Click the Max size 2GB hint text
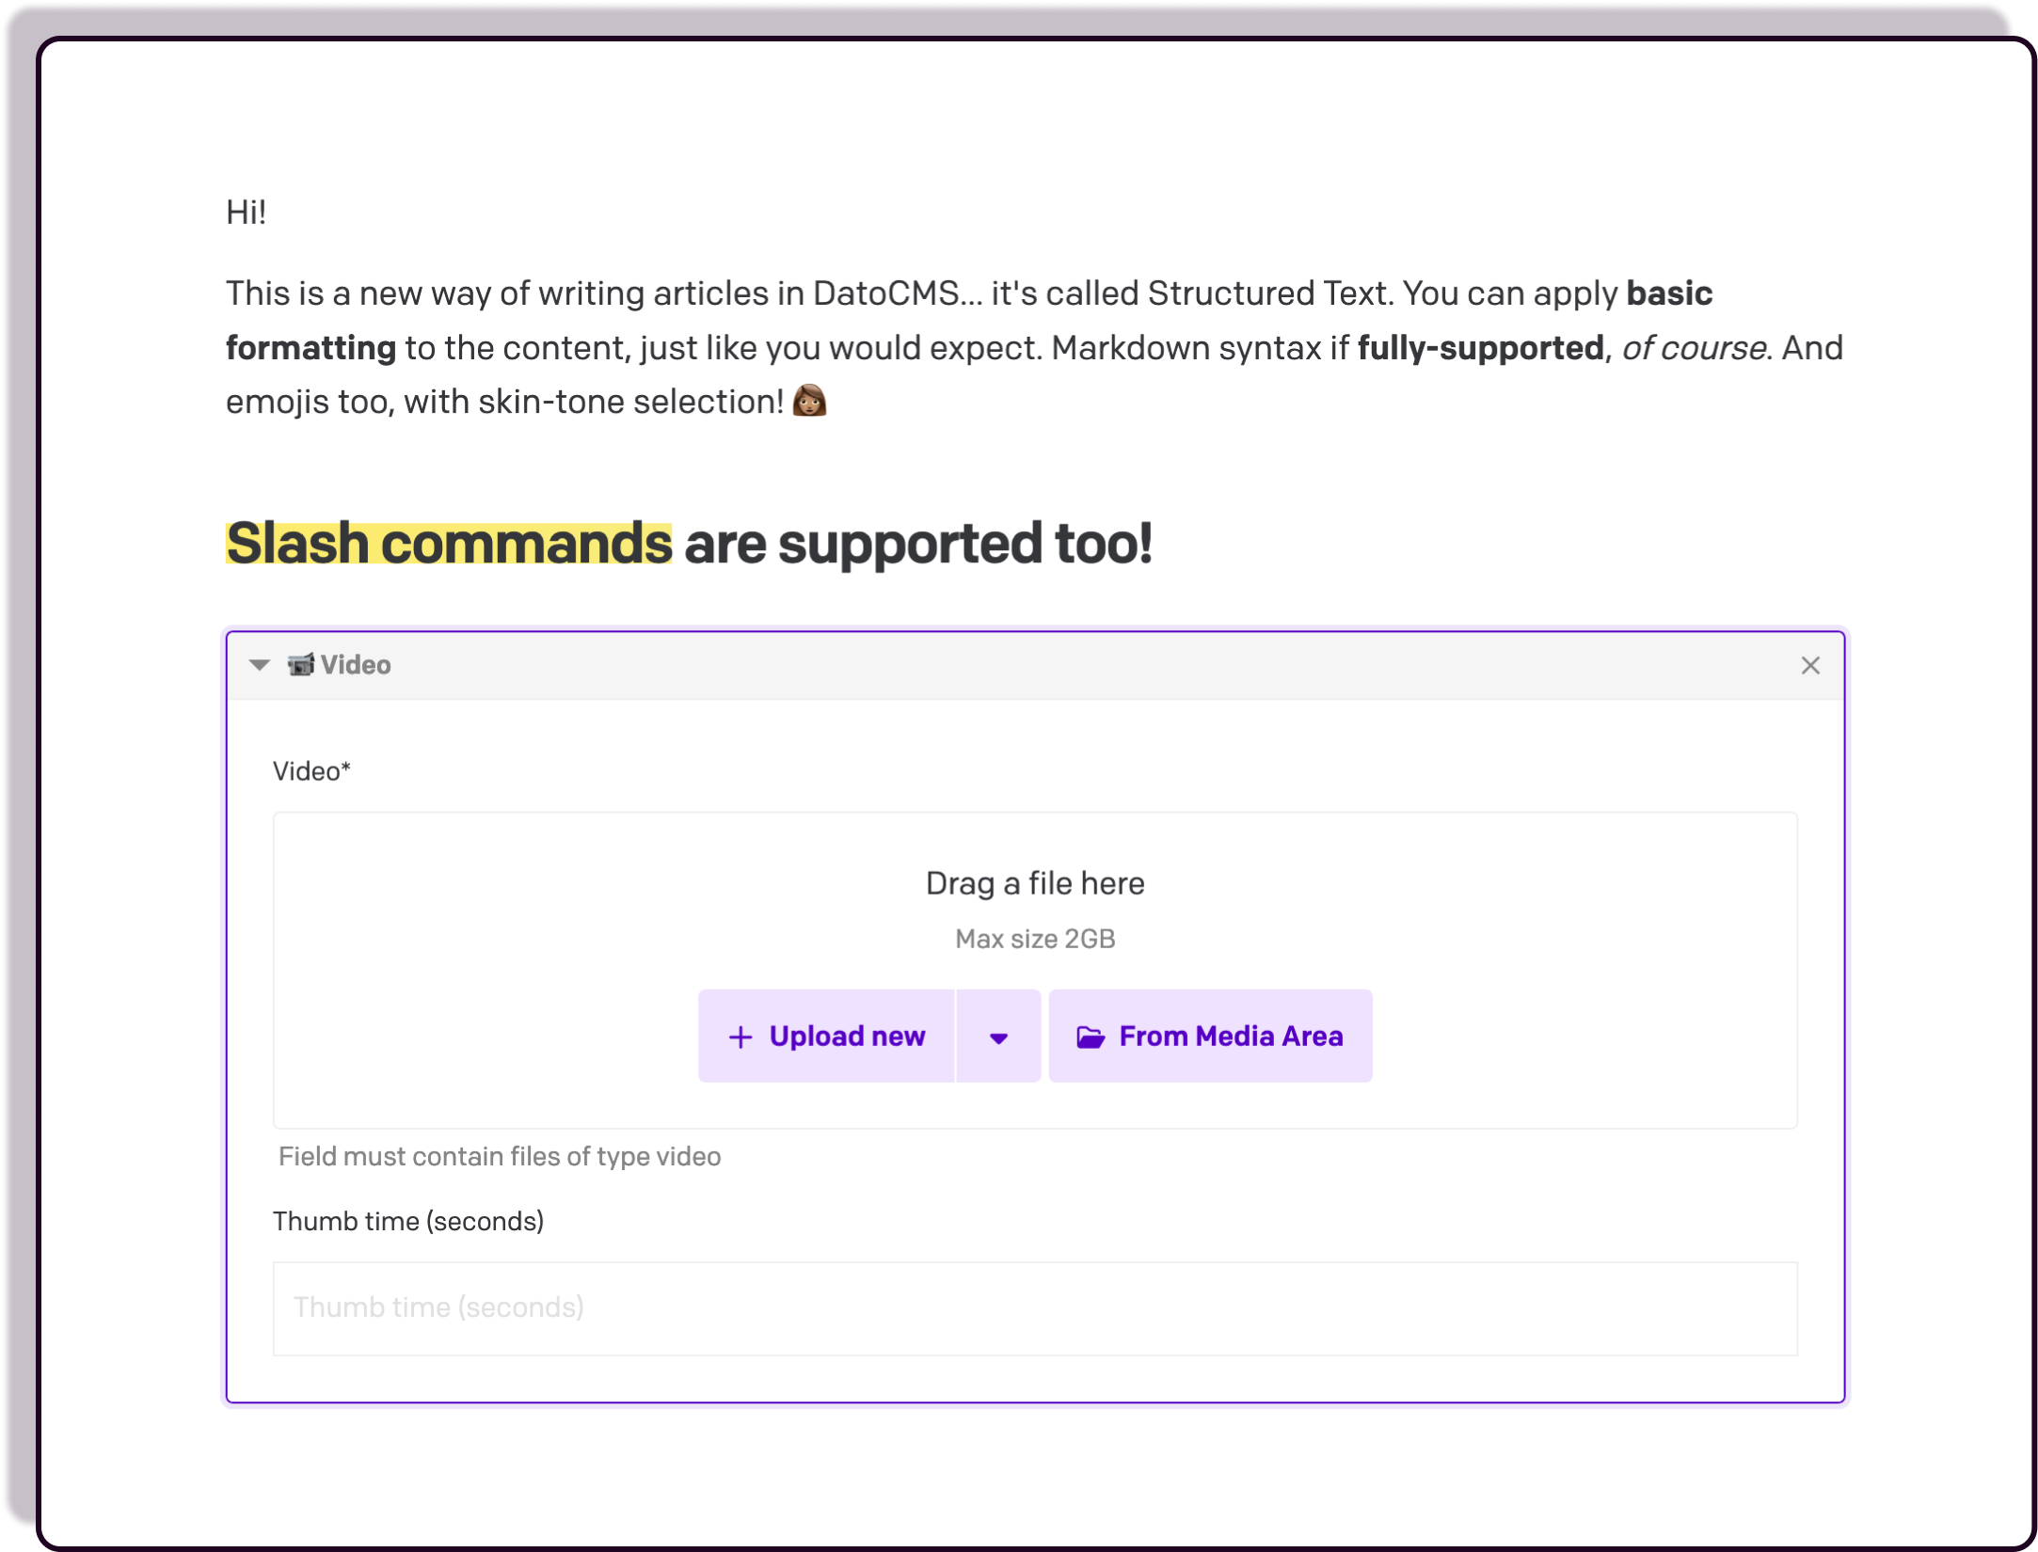 [x=1035, y=939]
